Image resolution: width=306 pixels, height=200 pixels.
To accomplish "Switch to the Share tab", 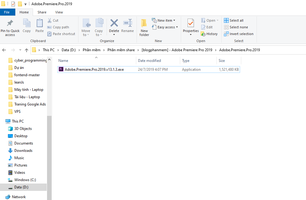I will (x=42, y=12).
